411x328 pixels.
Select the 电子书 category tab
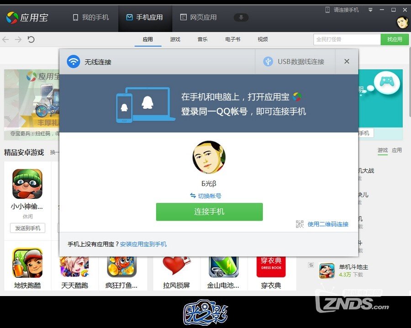(x=232, y=39)
